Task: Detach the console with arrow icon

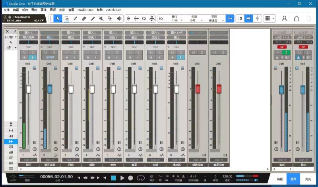Action: 15,31
